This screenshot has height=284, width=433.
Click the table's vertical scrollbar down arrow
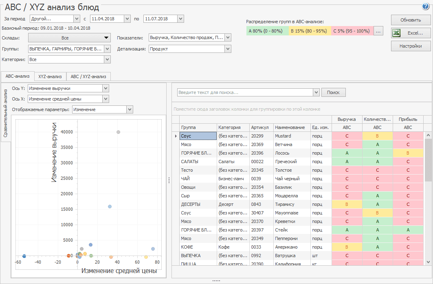coord(428,261)
